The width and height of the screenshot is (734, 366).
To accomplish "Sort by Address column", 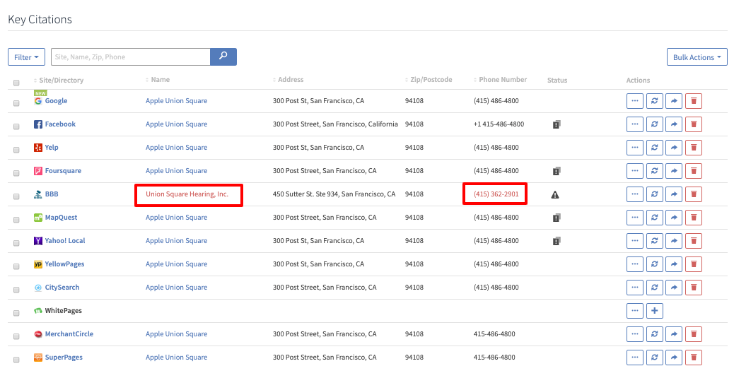I will [x=289, y=80].
